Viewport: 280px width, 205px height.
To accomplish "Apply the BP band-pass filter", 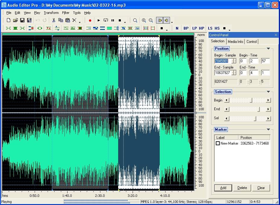I will point(186,28).
